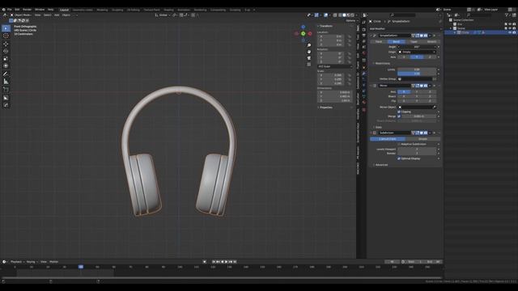Select the Cursor tool in viewport toolbar
This screenshot has width=518, height=291.
point(6,36)
